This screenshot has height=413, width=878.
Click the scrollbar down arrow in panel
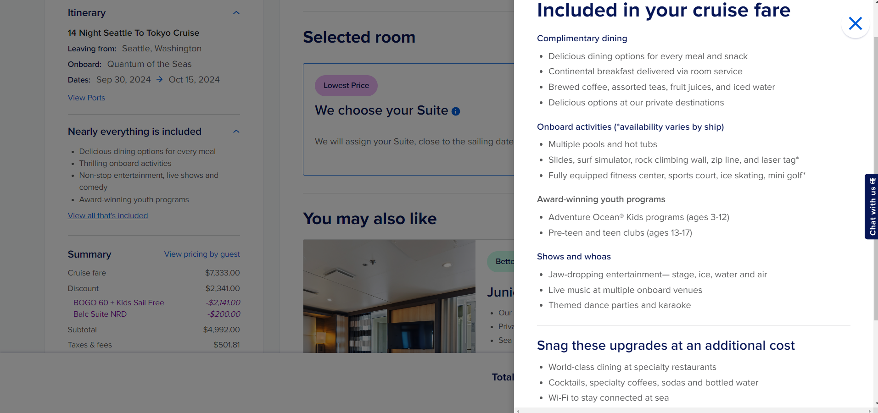(875, 403)
